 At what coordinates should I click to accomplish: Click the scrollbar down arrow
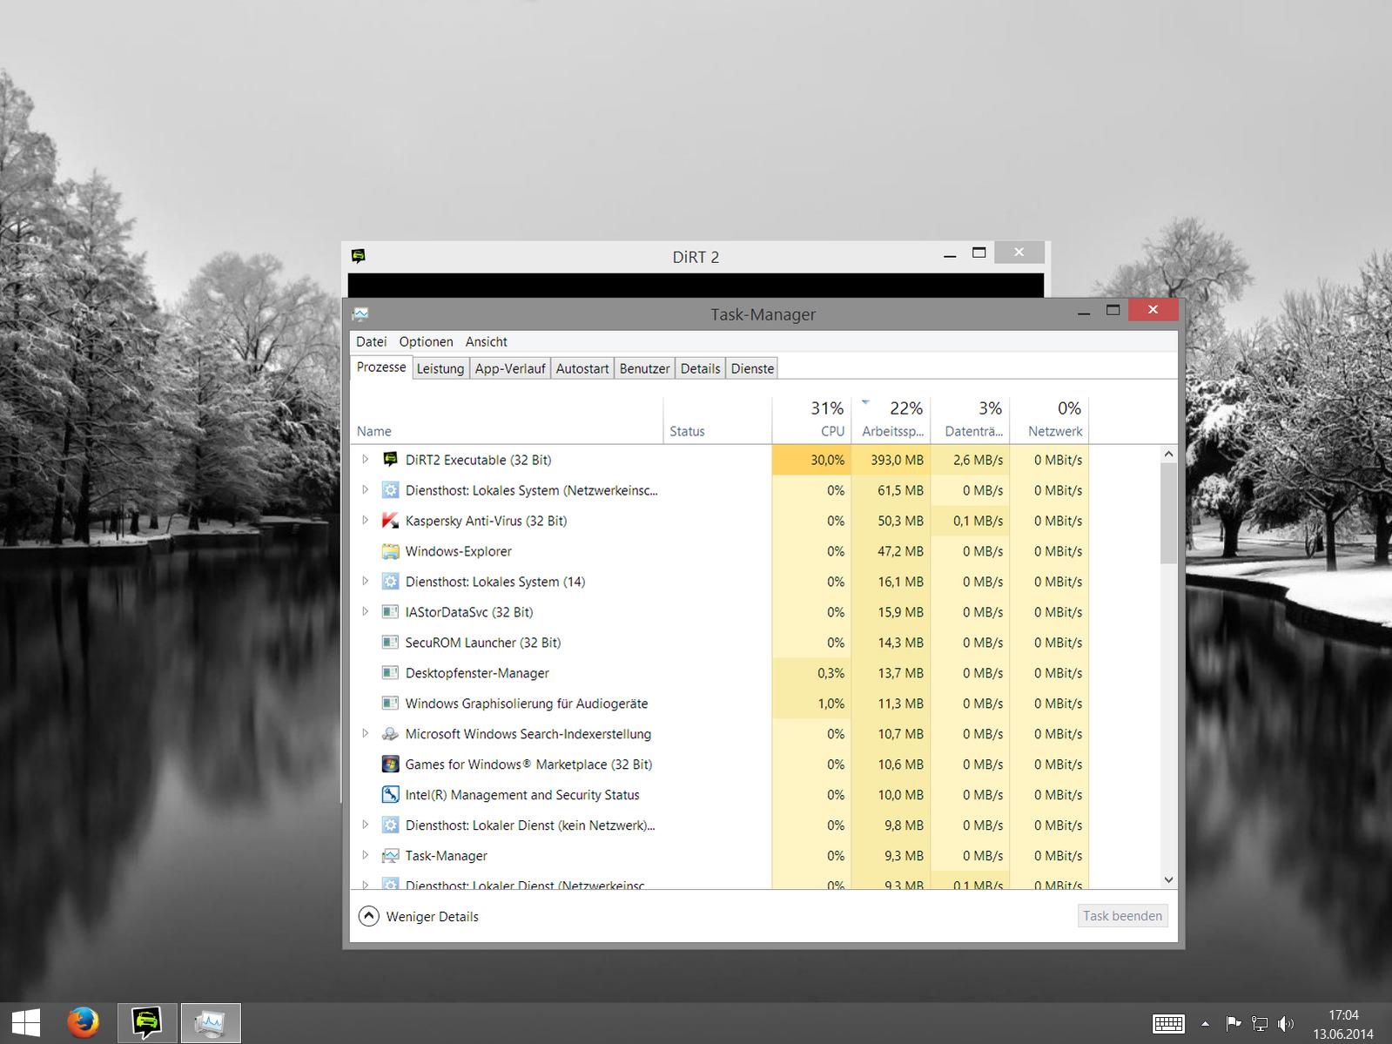1168,880
